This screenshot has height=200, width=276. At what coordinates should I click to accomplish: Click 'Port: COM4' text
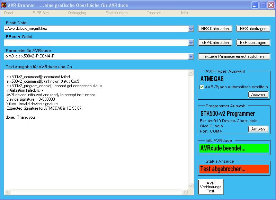[x=211, y=131]
